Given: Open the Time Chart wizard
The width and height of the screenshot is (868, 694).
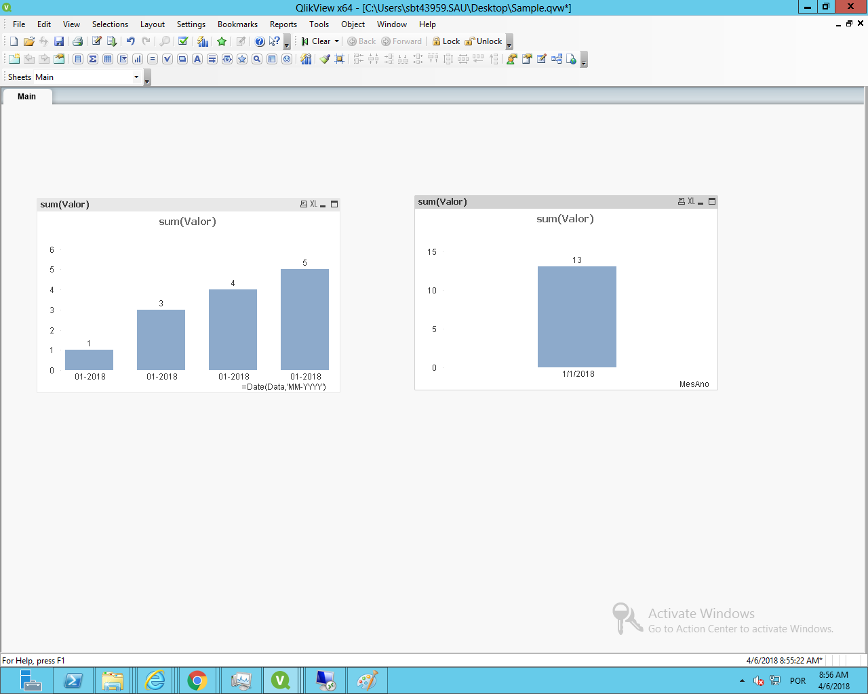Looking at the screenshot, I should point(306,59).
